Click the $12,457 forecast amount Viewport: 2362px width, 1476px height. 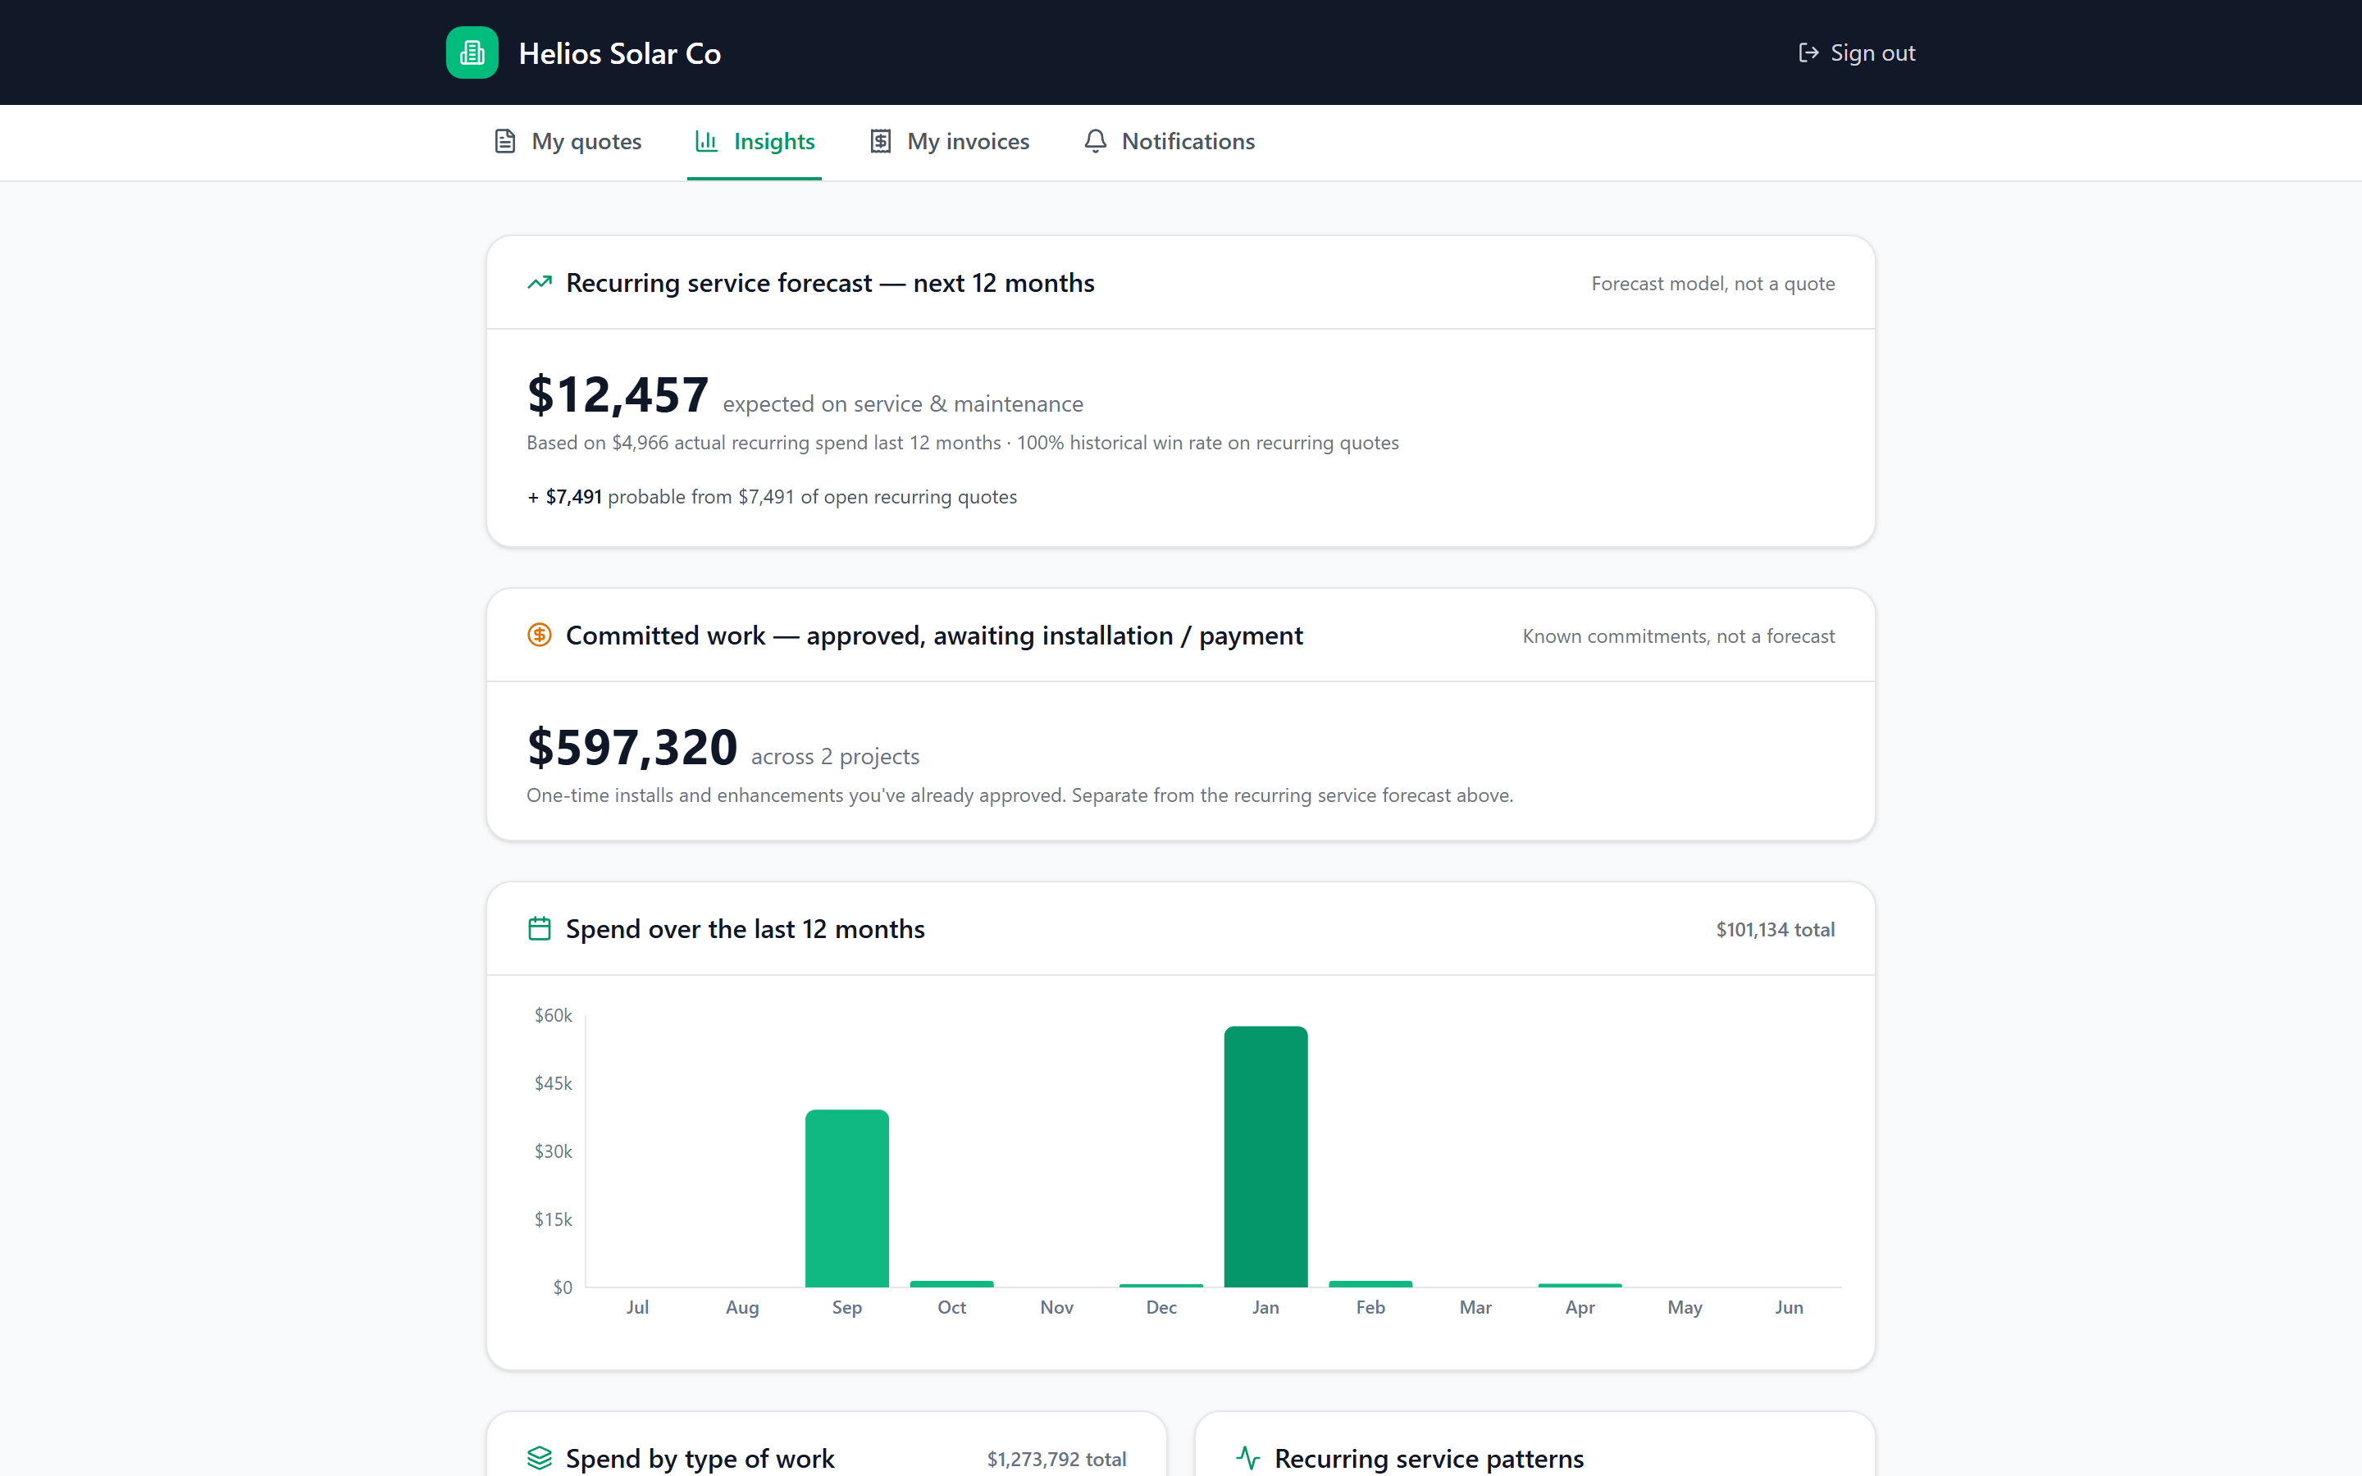point(618,395)
